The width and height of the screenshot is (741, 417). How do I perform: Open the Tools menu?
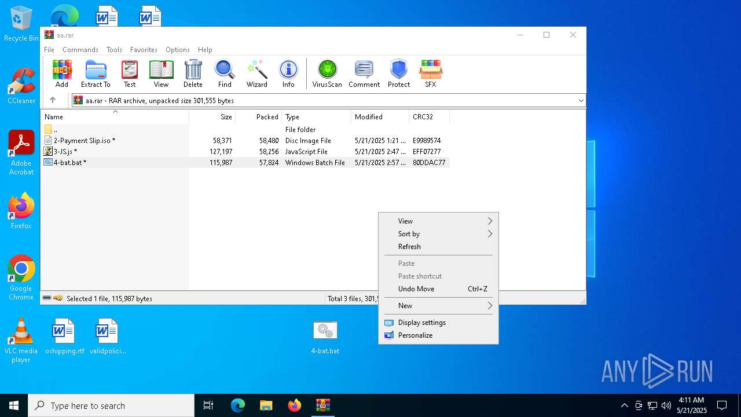[x=114, y=50]
